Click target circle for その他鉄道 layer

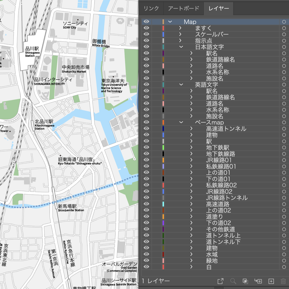pyautogui.click(x=284, y=229)
